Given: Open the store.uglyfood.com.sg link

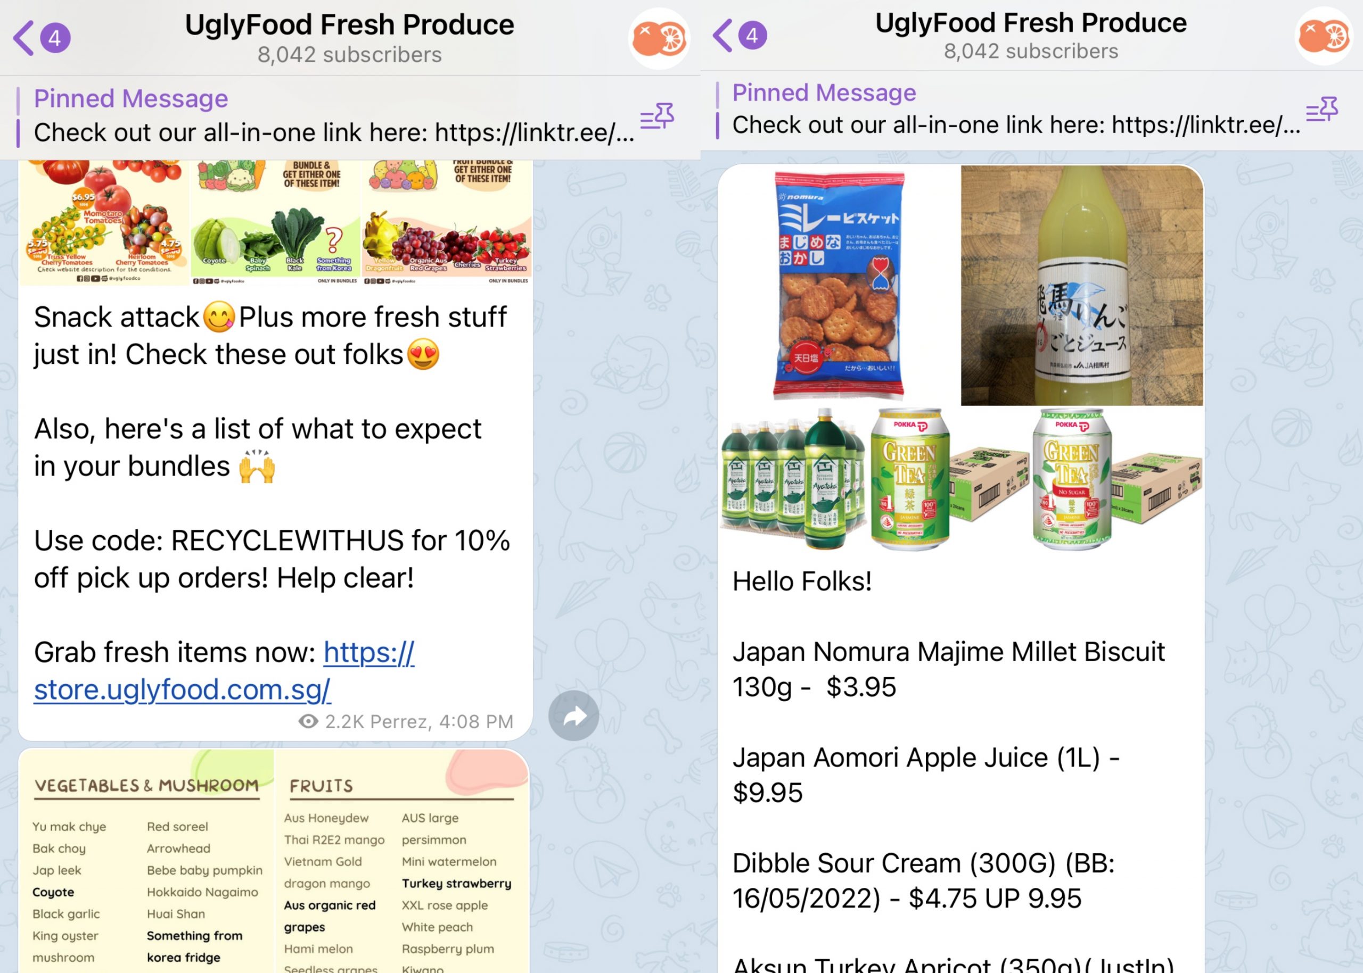Looking at the screenshot, I should (x=224, y=671).
